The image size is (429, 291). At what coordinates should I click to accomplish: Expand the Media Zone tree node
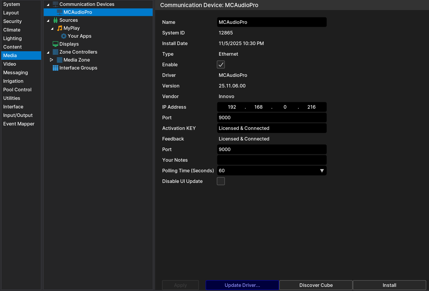point(52,60)
